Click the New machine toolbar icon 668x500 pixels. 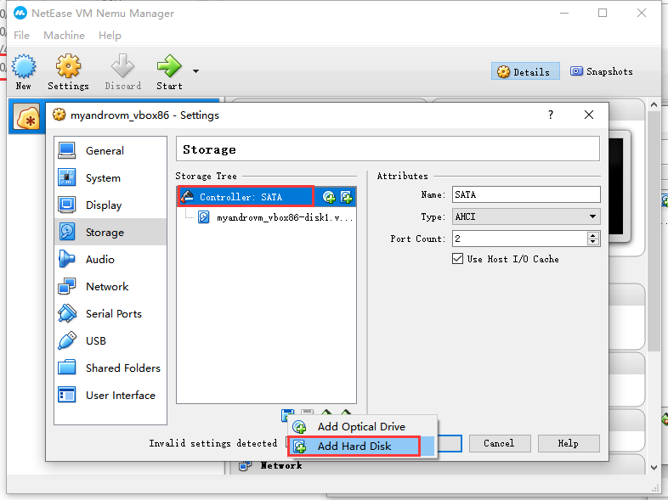[x=24, y=71]
